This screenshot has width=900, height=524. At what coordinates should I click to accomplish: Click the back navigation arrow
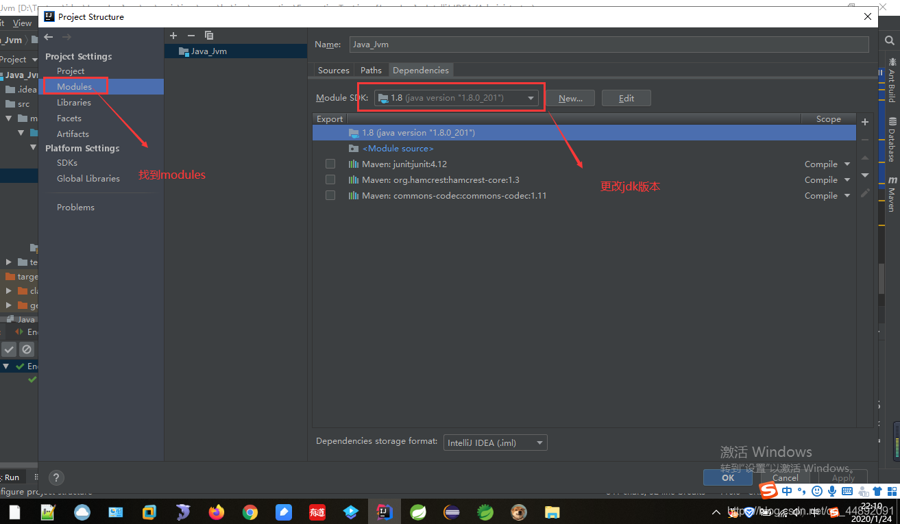pos(48,37)
